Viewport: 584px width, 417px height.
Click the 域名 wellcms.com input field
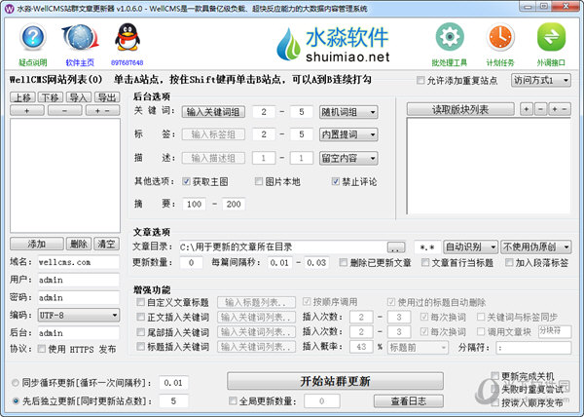tap(78, 262)
